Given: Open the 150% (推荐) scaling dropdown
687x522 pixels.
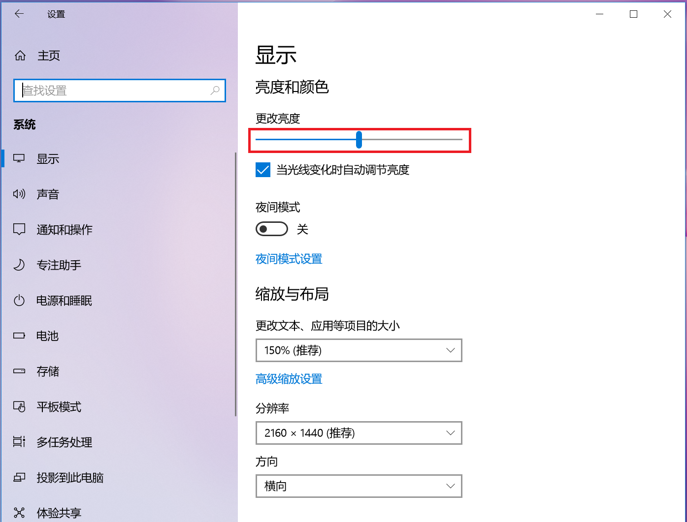Looking at the screenshot, I should point(359,350).
